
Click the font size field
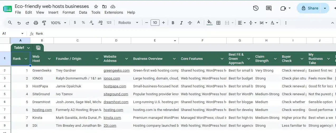(x=155, y=23)
